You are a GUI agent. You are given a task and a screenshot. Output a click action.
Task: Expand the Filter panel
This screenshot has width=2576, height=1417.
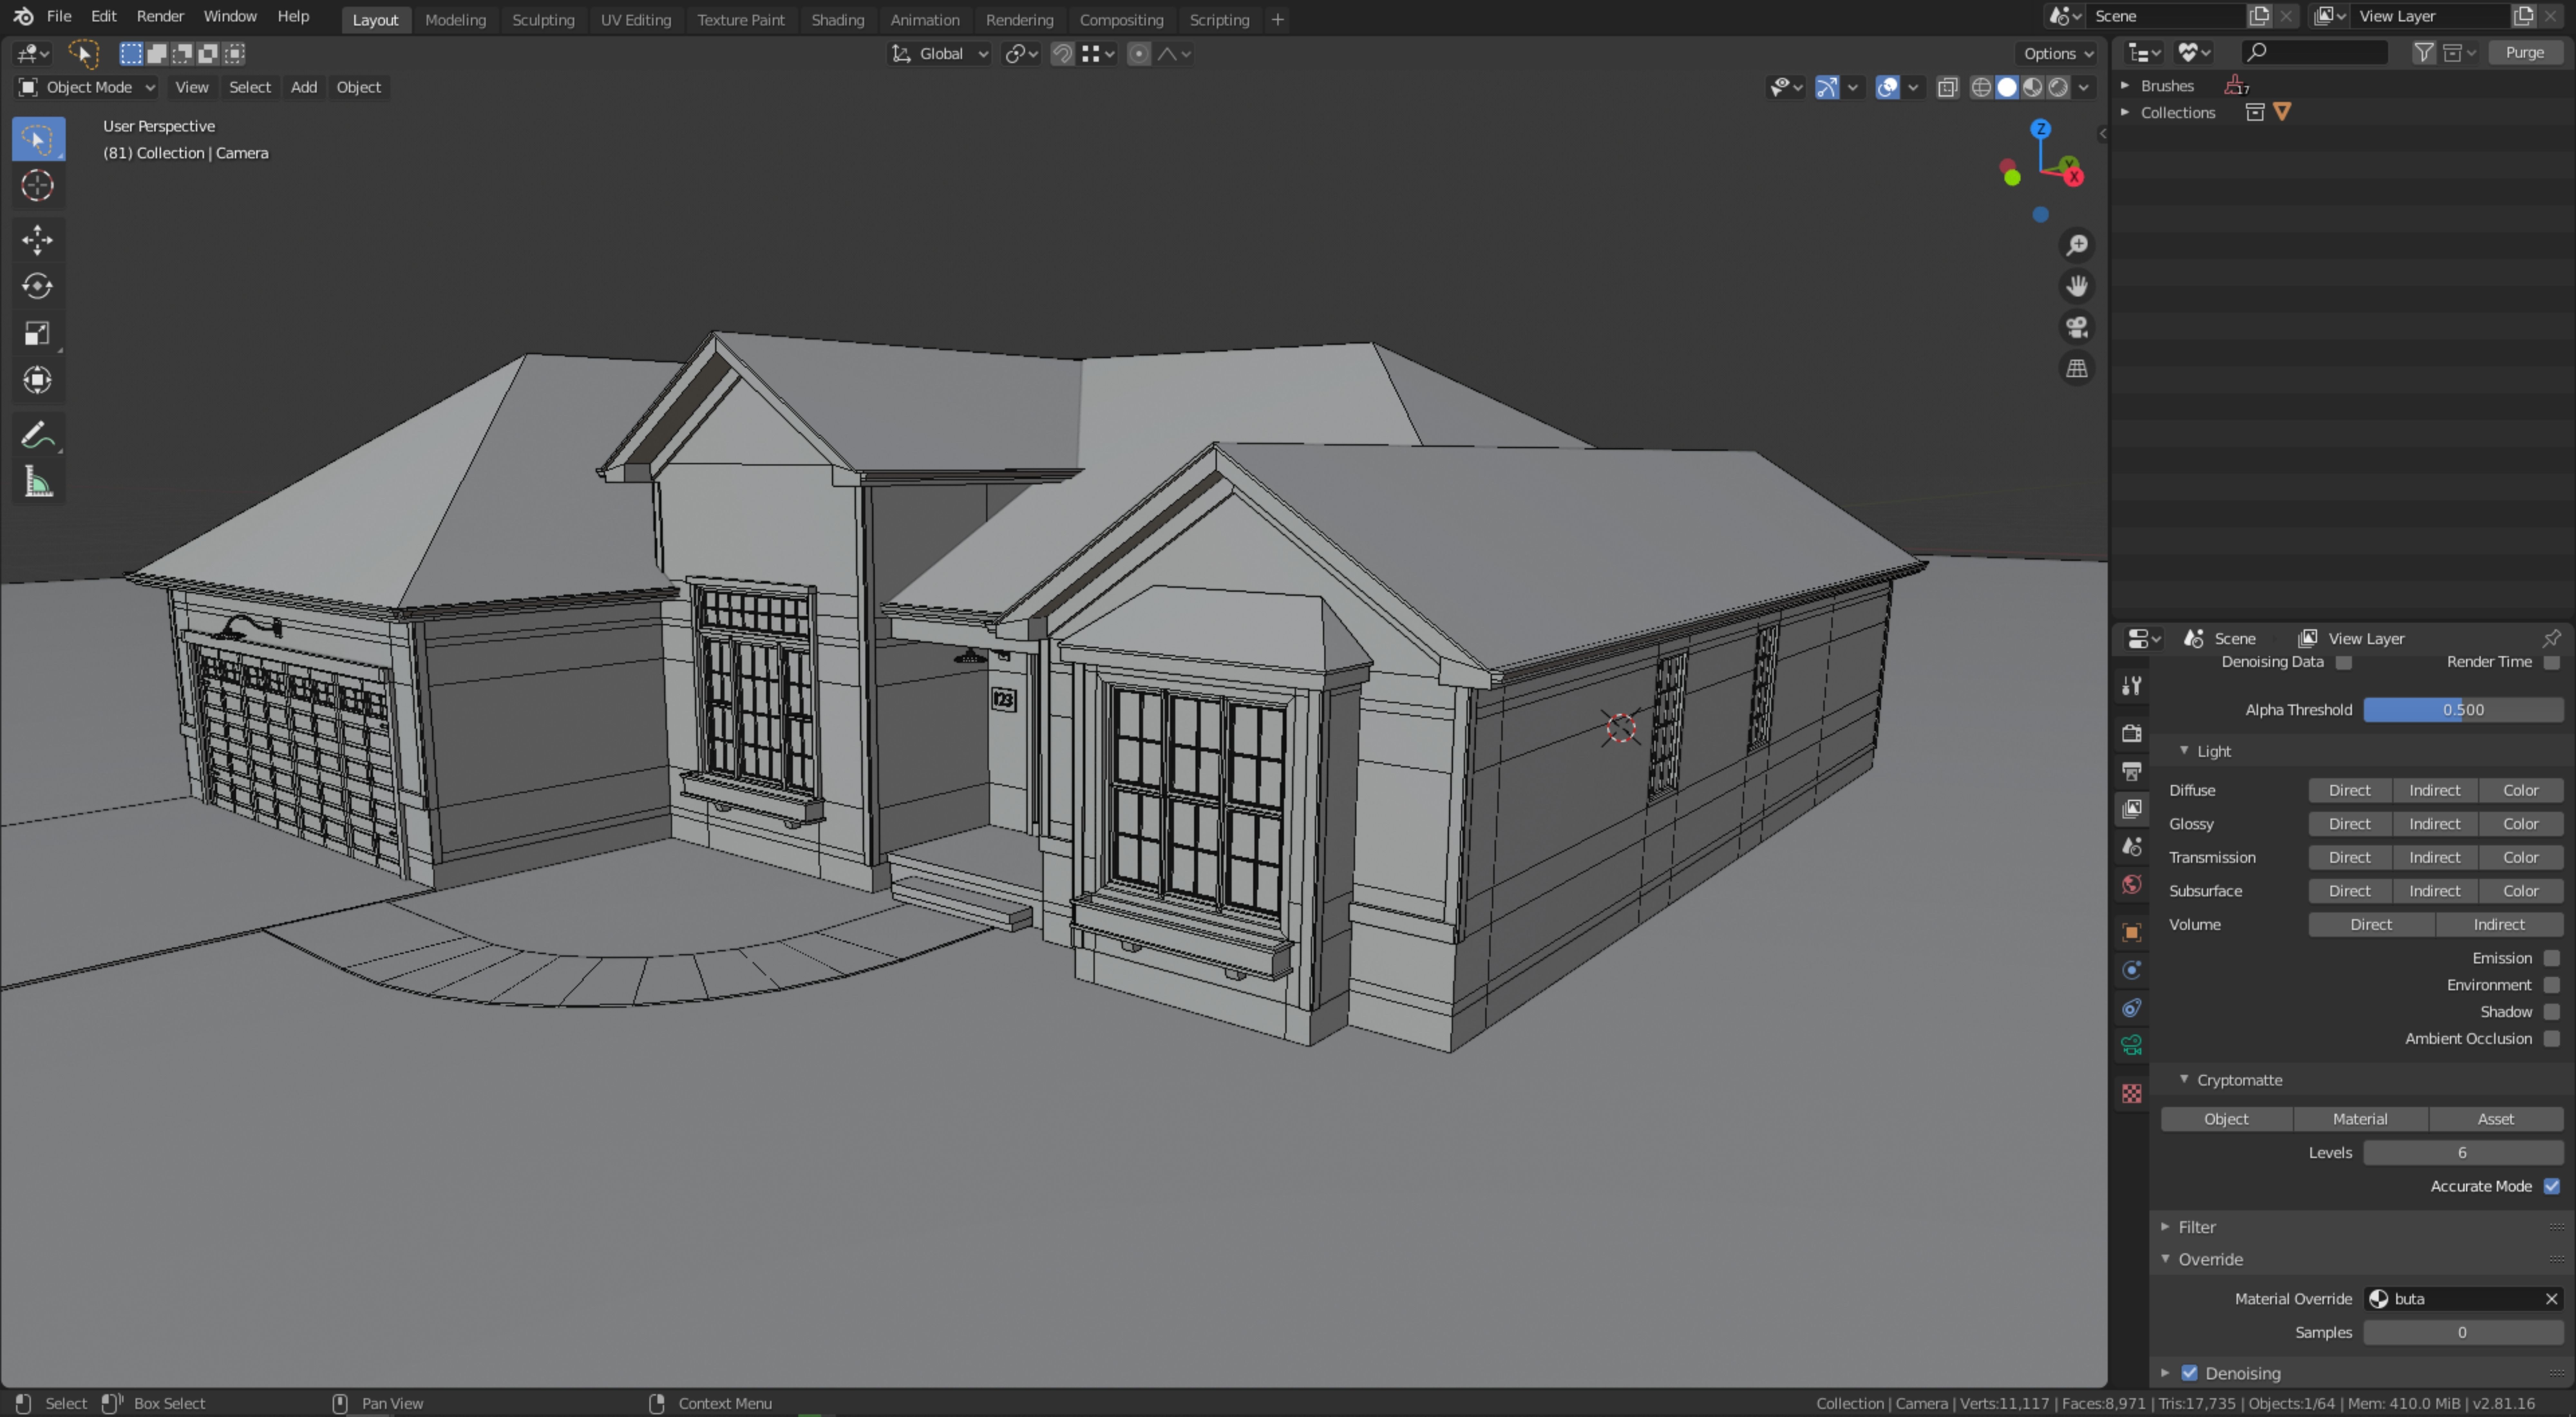tap(2165, 1227)
